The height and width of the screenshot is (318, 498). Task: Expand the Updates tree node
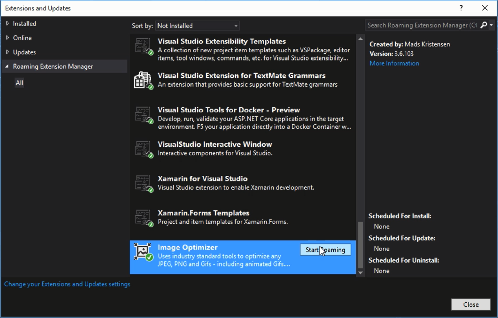[7, 52]
